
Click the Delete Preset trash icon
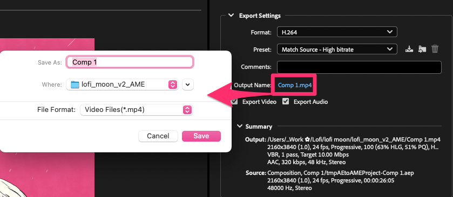pyautogui.click(x=435, y=48)
